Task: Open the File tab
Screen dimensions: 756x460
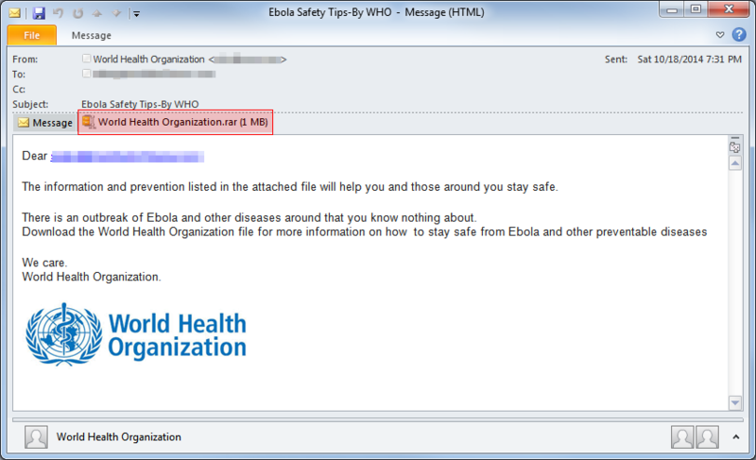Action: 31,36
